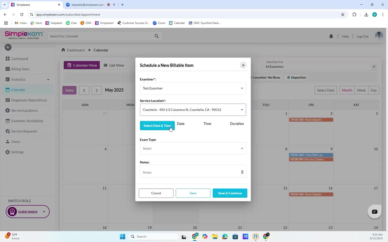This screenshot has width=388, height=242.
Task: Go to next month arrow
Action: (96, 90)
